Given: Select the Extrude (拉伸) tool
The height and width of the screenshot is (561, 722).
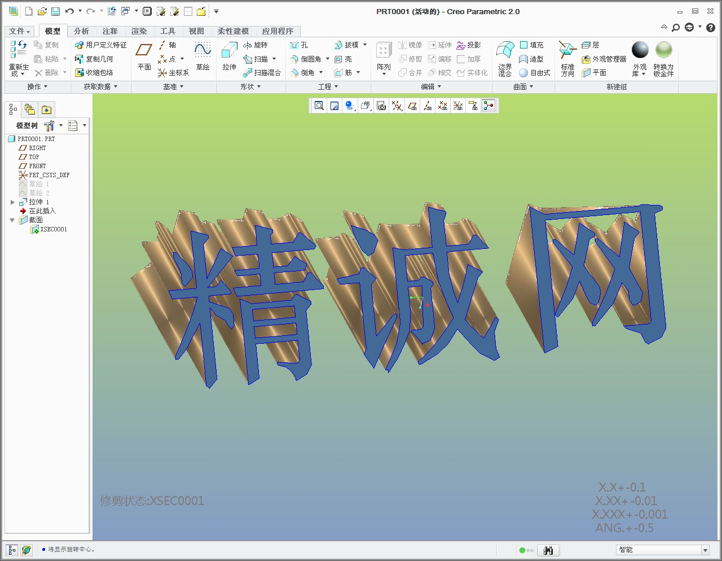Looking at the screenshot, I should click(229, 56).
